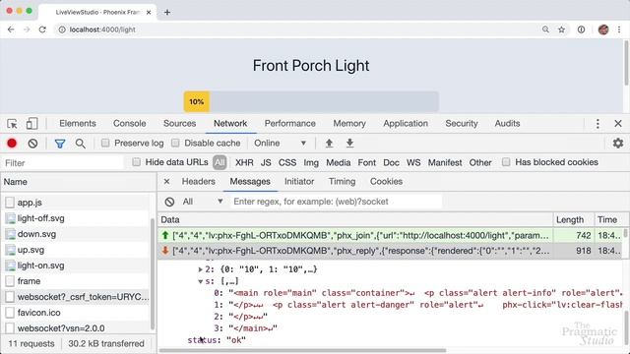Enable the Preserve log checkbox

coord(105,143)
